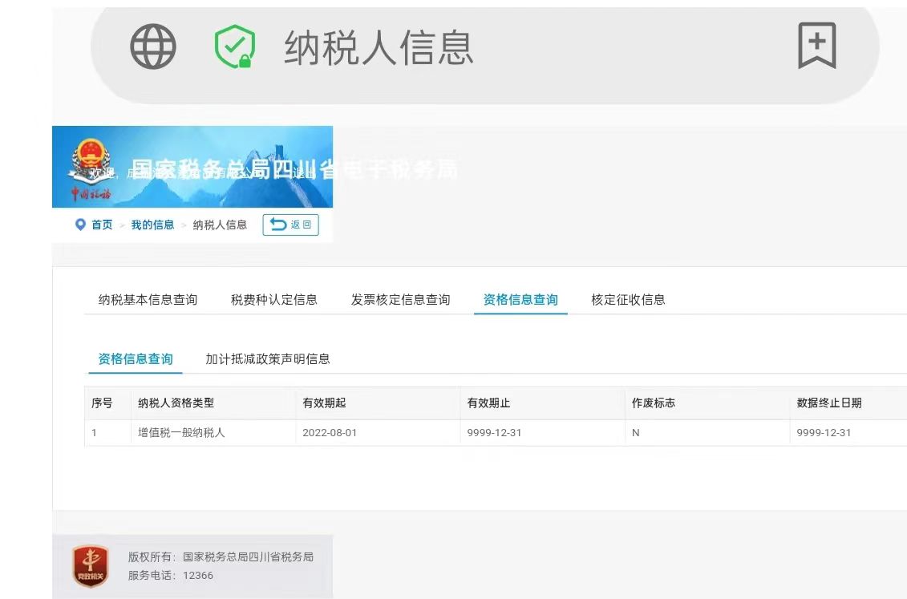Switch to 纳税基本信息查询 tab
Viewport: 907px width, 599px height.
(148, 300)
